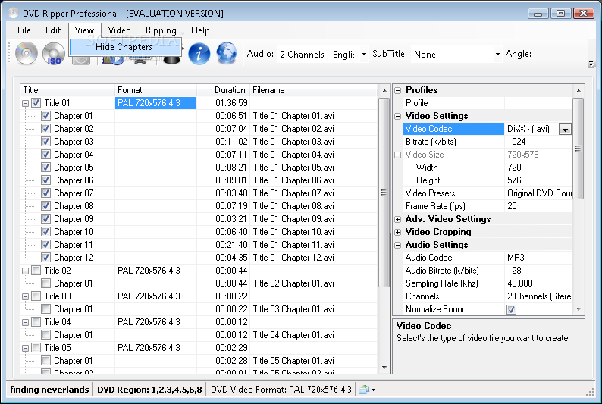This screenshot has height=404, width=602.
Task: Expand the Video Cropping section
Action: coord(398,232)
